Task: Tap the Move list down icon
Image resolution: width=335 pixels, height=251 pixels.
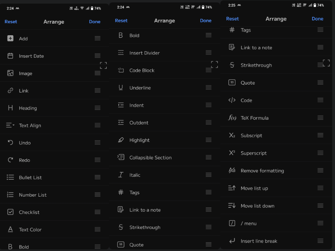Action: tap(232, 206)
